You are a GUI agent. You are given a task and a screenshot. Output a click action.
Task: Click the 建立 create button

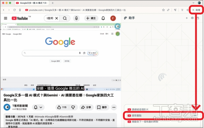(x=91, y=18)
